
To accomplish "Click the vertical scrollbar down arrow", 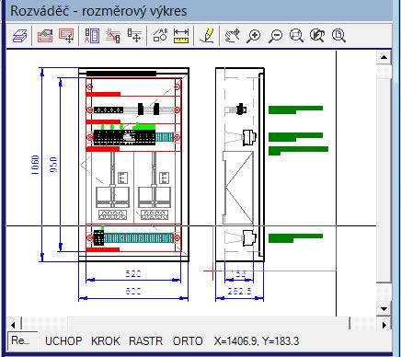I will click(x=384, y=309).
